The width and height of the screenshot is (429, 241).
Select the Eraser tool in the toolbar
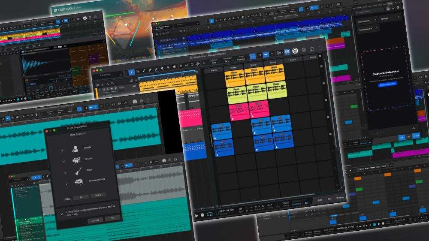[x=150, y=70]
